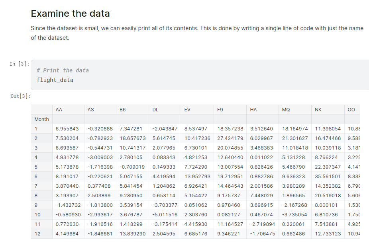Select the NK column header
This screenshot has width=369, height=243.
coord(318,110)
